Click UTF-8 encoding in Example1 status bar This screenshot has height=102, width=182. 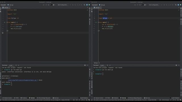point(83,100)
